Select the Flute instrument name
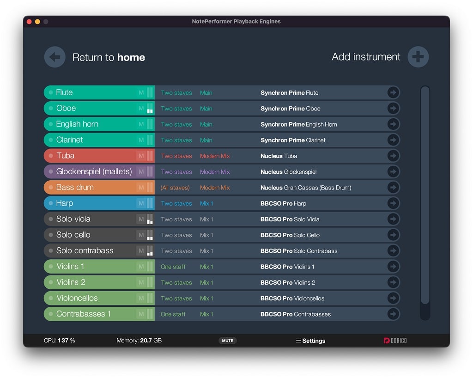 64,92
